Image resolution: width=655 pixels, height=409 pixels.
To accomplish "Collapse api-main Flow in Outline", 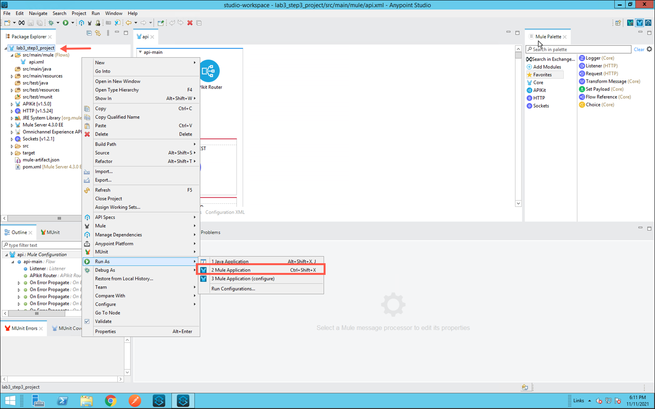I will coord(12,262).
